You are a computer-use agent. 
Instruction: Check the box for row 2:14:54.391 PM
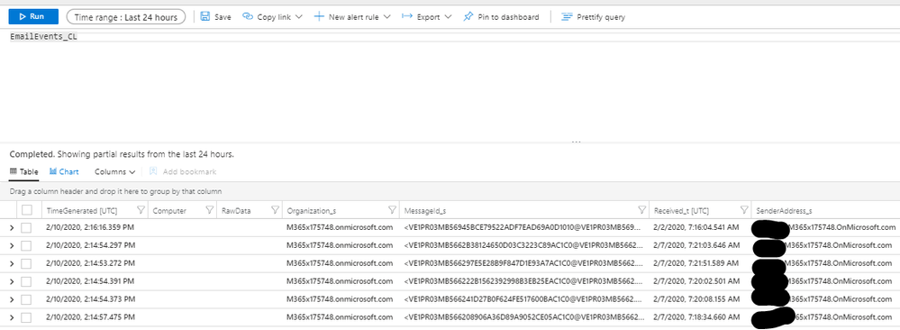pos(26,281)
